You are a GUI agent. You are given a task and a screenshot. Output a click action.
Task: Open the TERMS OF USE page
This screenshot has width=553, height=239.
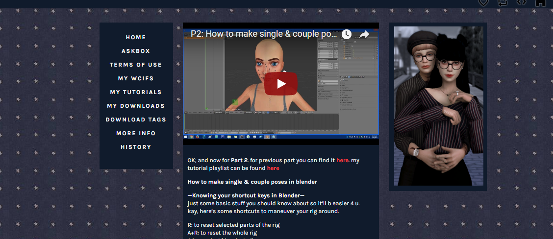(136, 65)
